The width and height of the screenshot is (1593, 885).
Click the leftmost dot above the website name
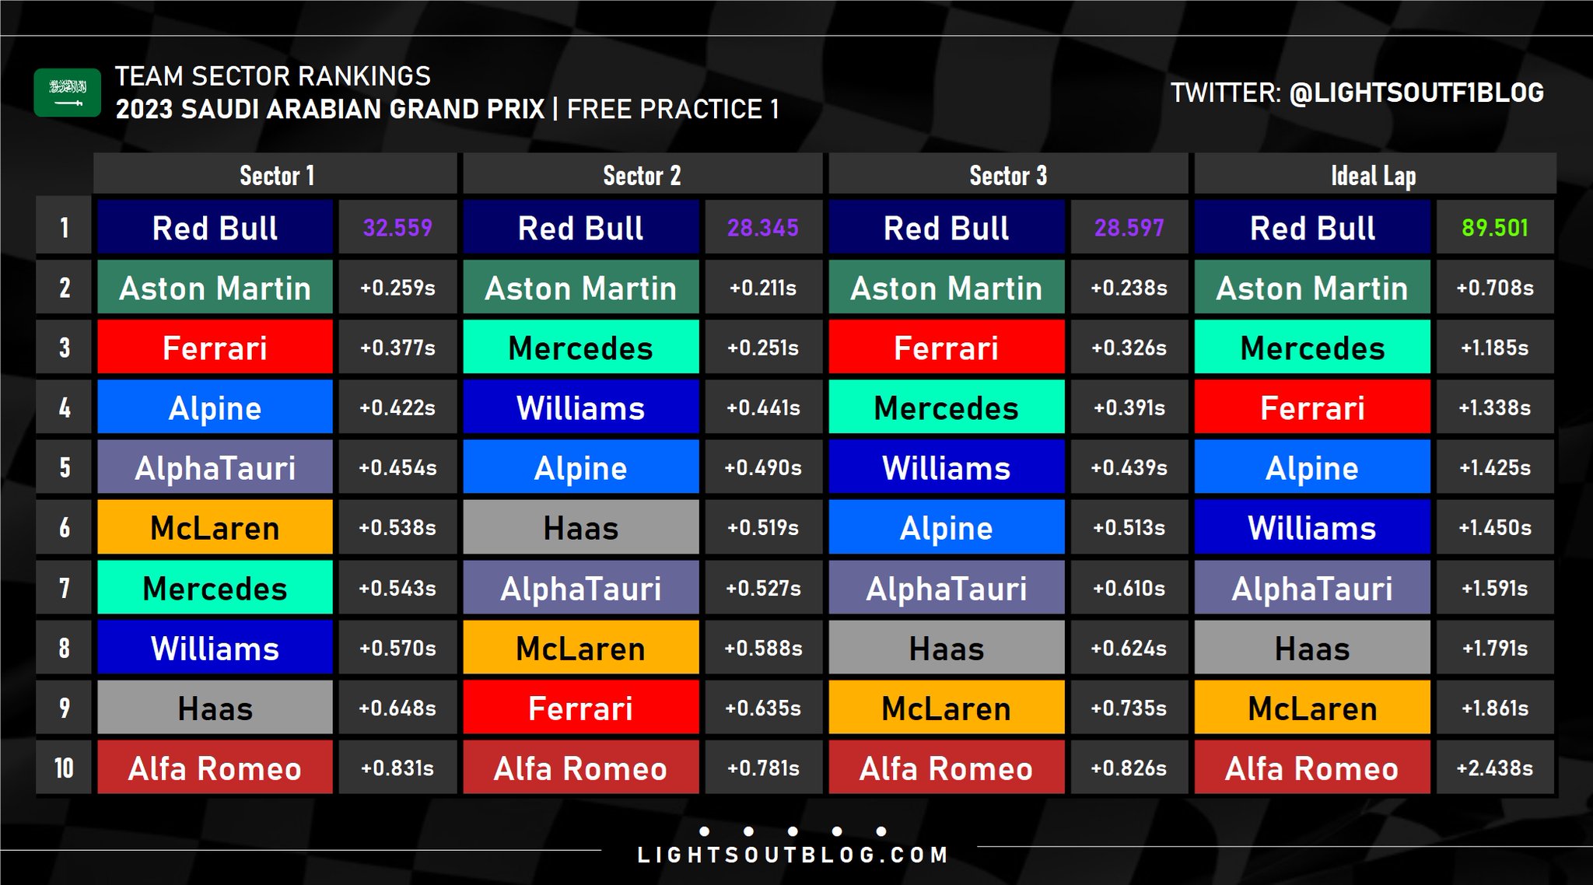[x=704, y=831]
